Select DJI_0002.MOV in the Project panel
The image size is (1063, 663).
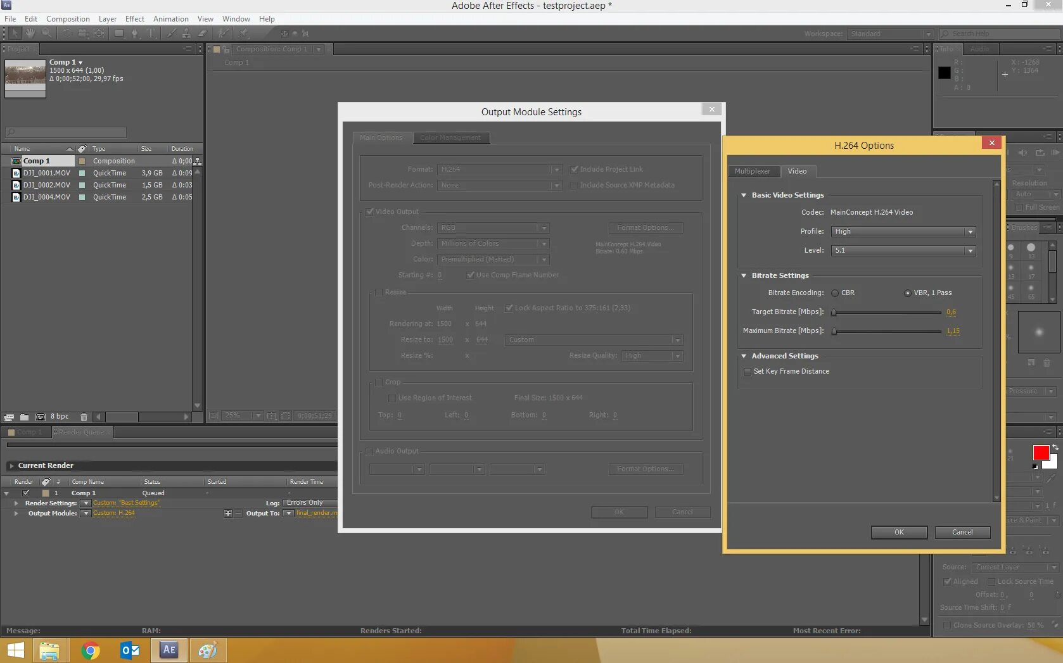(x=47, y=185)
